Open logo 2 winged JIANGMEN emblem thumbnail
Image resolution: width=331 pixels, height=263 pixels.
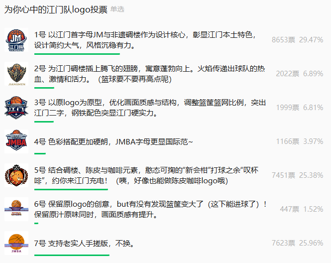(16, 74)
